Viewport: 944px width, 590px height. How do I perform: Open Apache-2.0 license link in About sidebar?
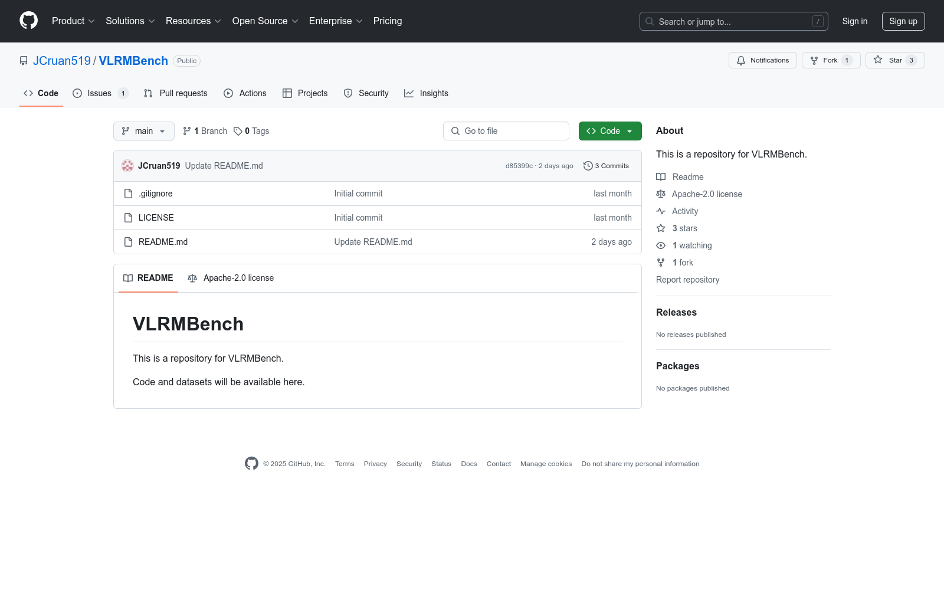click(699, 194)
